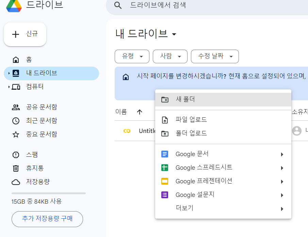Click the green Google Sheets icon
This screenshot has height=237, width=308.
[x=165, y=168]
